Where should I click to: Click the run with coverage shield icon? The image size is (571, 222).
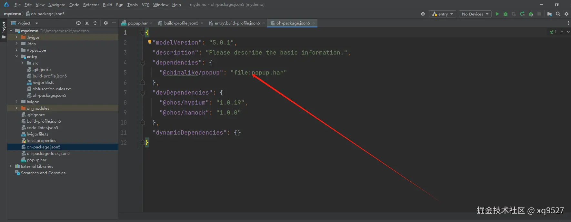click(x=514, y=14)
